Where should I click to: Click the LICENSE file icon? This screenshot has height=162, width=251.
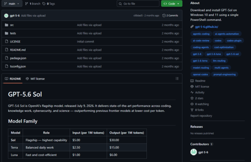tap(7, 41)
